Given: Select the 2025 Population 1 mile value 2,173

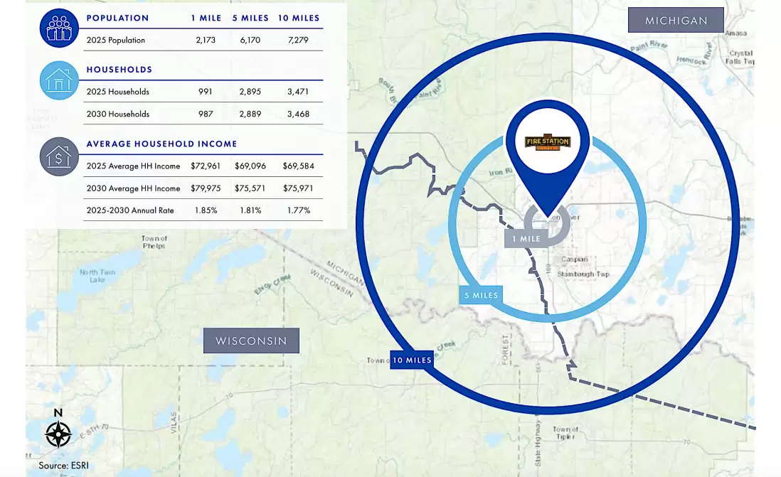Looking at the screenshot, I should (204, 41).
